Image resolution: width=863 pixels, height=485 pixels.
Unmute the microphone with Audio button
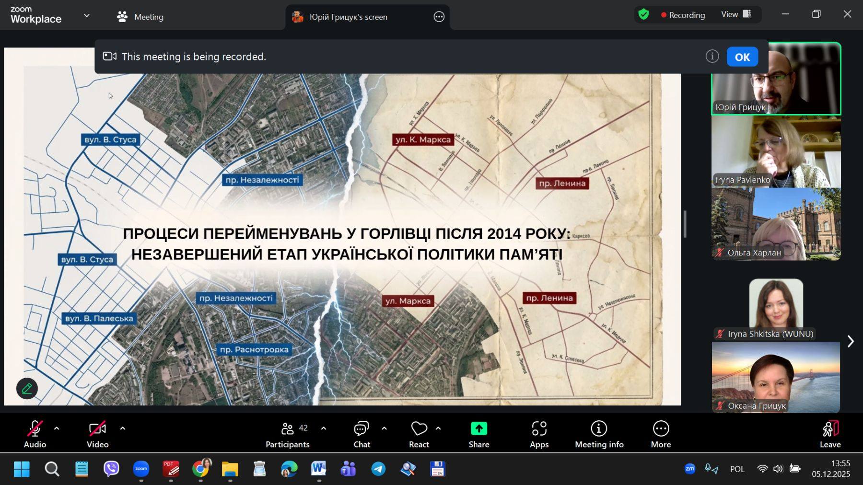[x=35, y=434]
